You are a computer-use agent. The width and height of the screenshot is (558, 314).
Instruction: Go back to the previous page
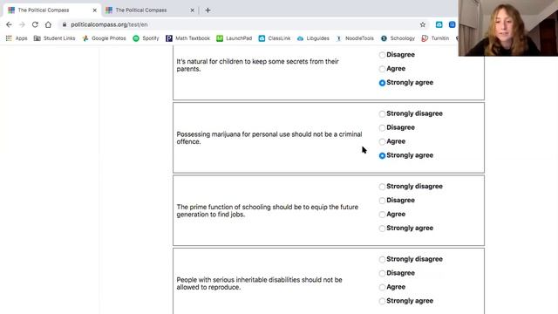click(9, 24)
